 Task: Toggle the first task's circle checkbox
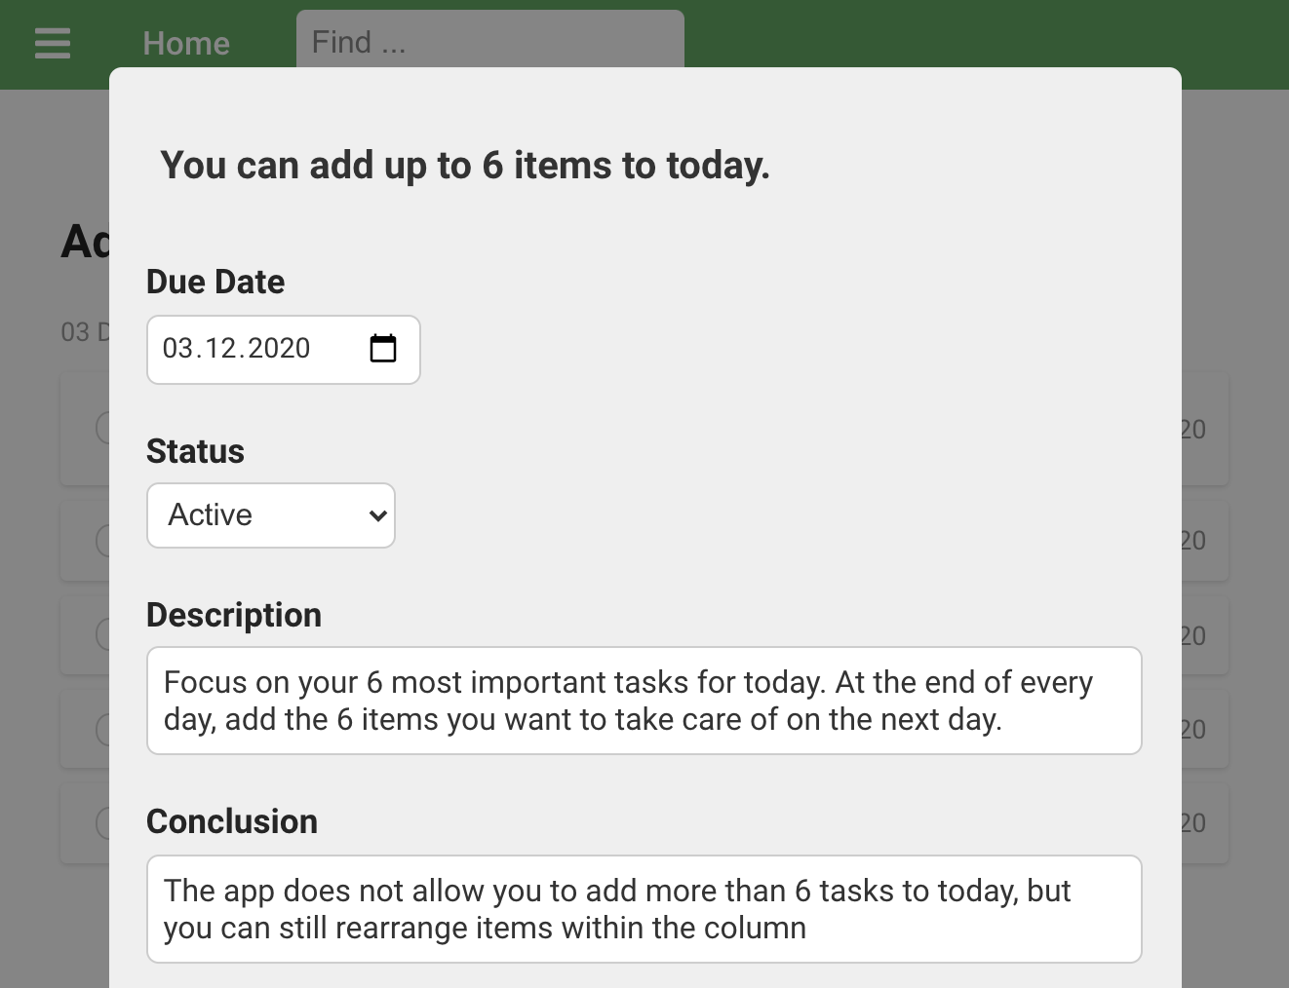point(103,427)
